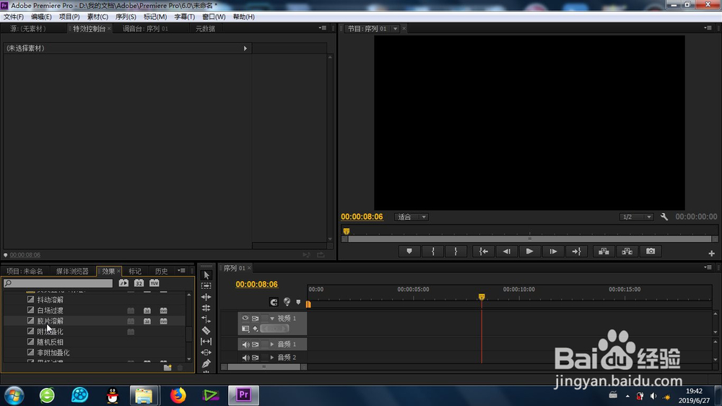
Task: Mute Audio 1 track output speaker
Action: [245, 345]
